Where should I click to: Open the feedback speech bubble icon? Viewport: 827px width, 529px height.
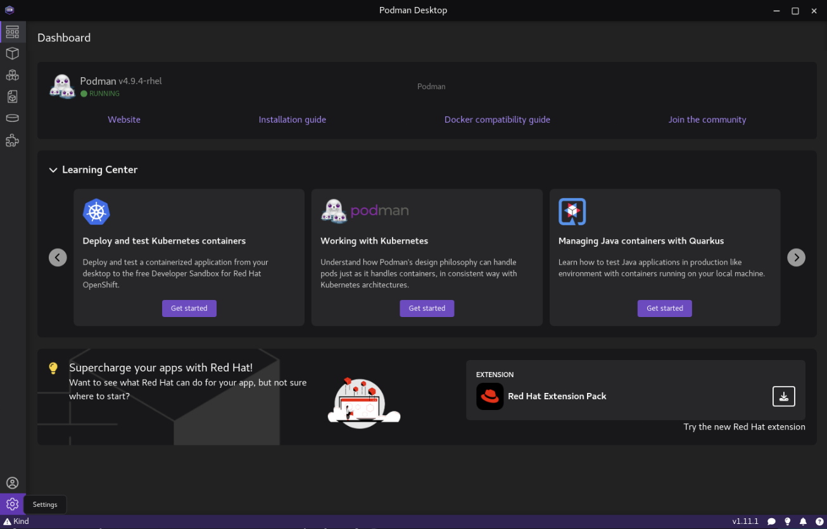pyautogui.click(x=771, y=521)
